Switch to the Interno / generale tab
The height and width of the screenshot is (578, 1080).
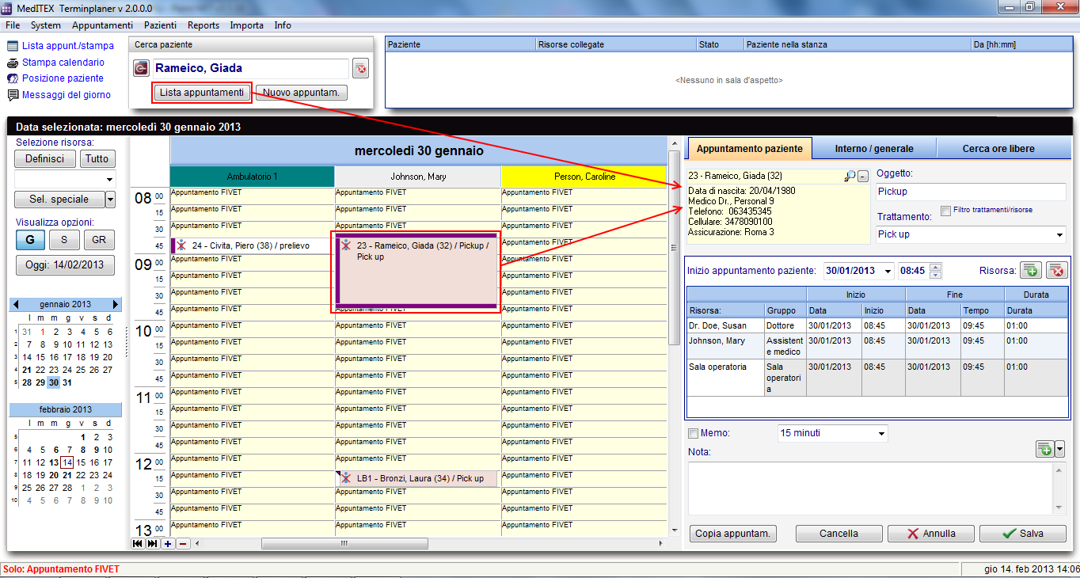coord(874,149)
